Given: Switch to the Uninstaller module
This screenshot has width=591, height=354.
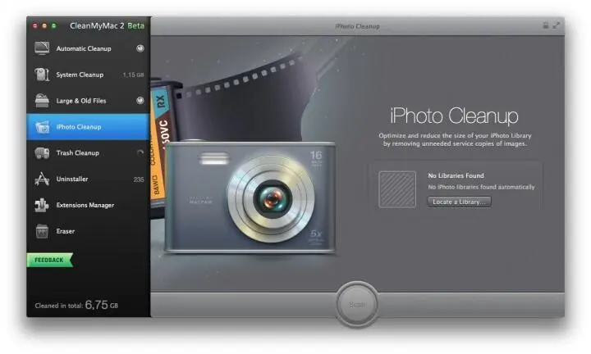Looking at the screenshot, I should click(x=88, y=179).
